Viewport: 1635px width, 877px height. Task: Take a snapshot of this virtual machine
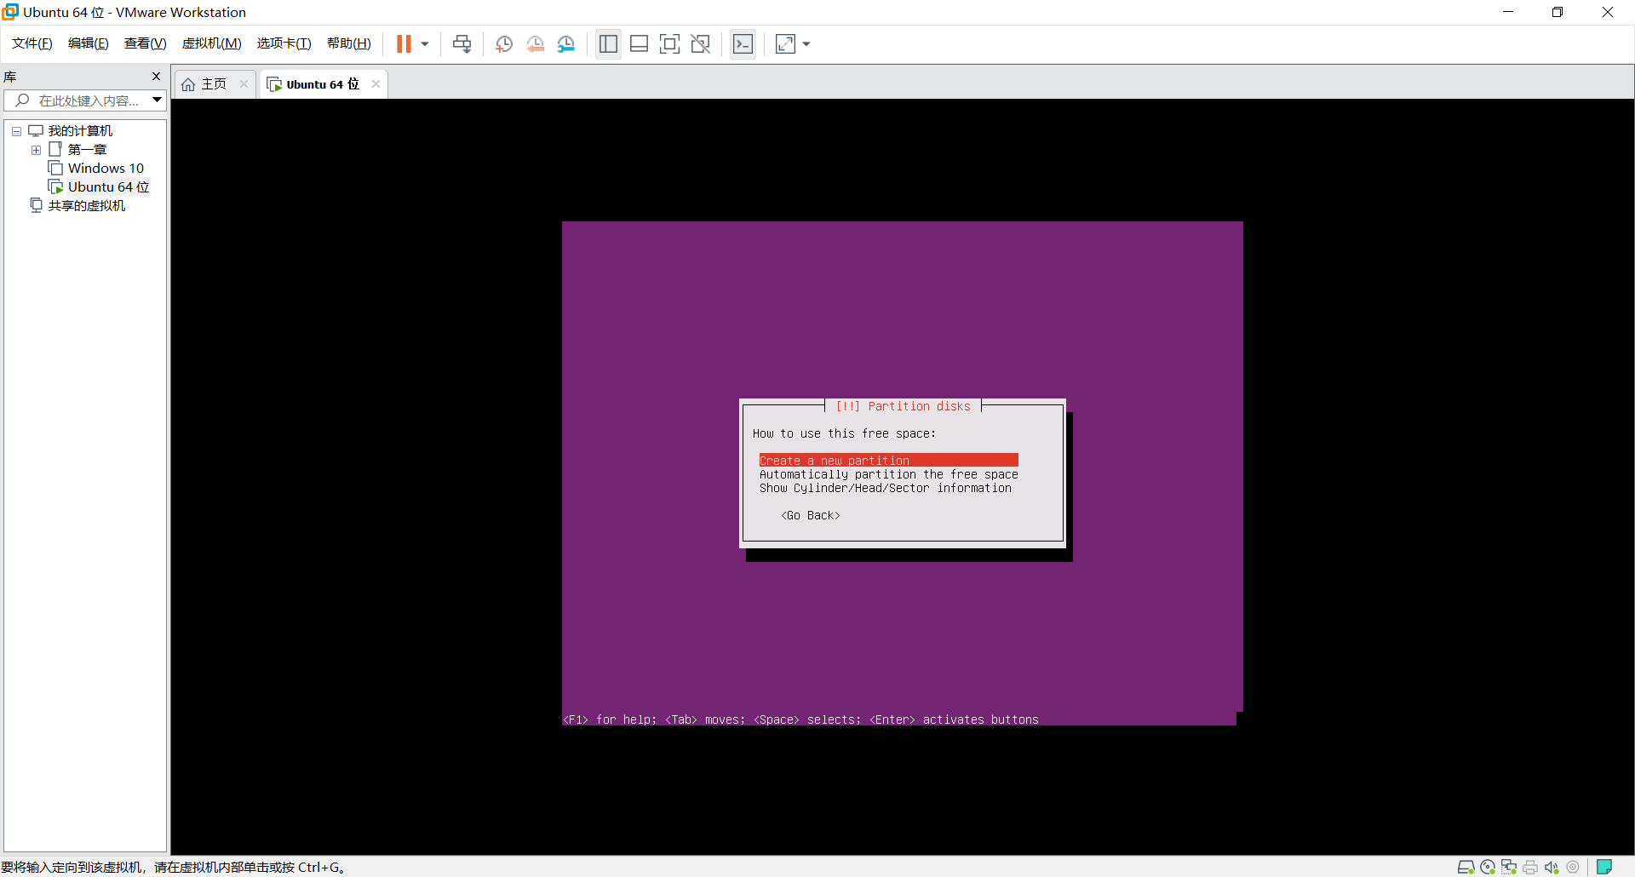[x=504, y=44]
